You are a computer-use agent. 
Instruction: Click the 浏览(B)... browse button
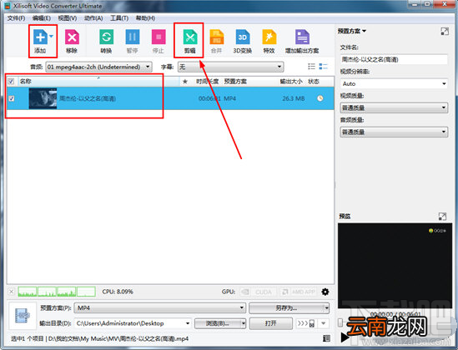220,323
